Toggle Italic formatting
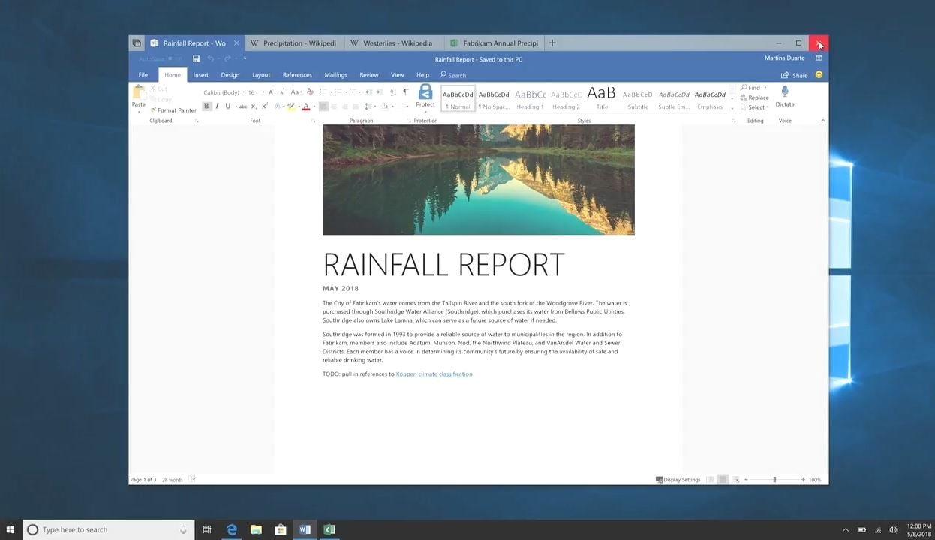Screen dimensions: 935x540 [x=217, y=106]
